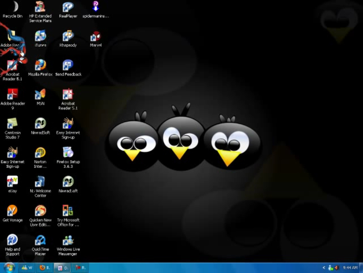The width and height of the screenshot is (363, 273).
Task: Switch to the first taskbar window button
Action: tap(27, 268)
